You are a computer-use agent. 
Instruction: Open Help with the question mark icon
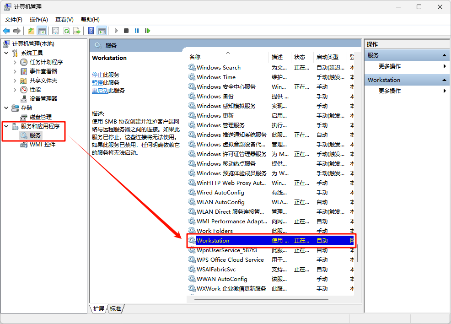point(91,31)
